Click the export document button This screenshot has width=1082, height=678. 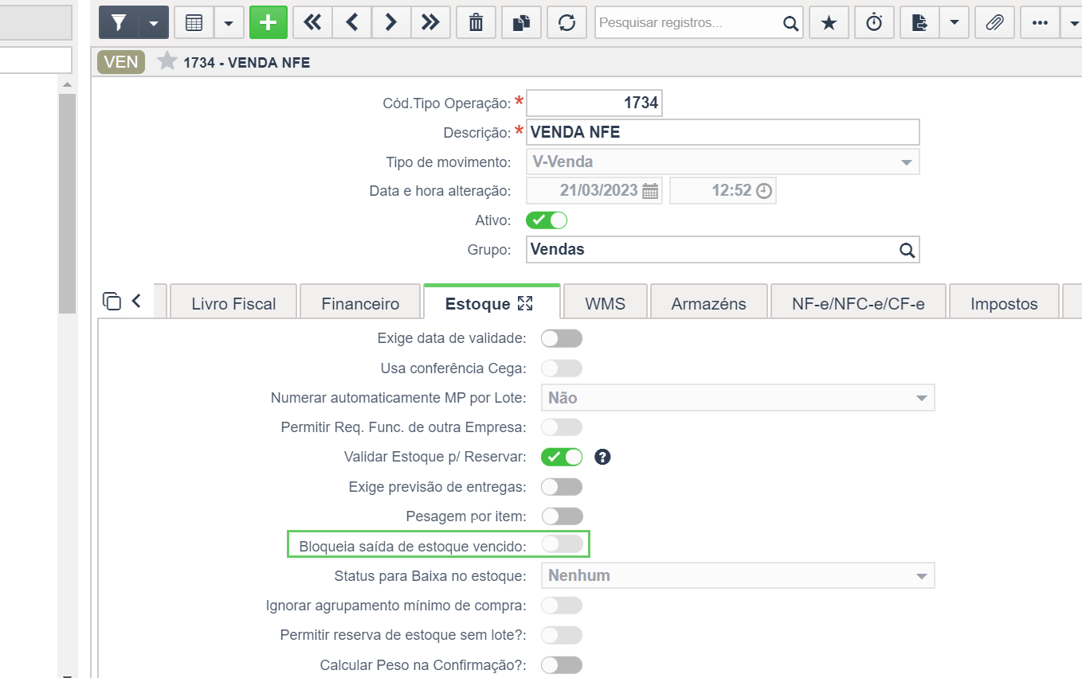919,22
